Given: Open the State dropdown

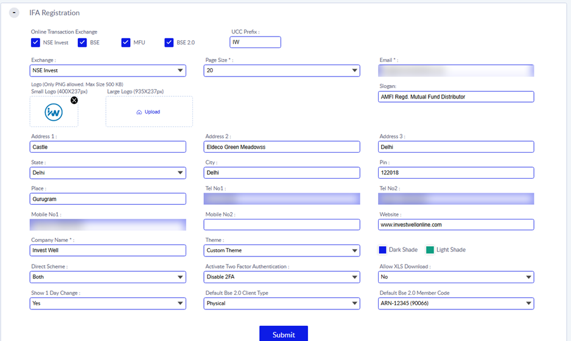Looking at the screenshot, I should tap(108, 173).
